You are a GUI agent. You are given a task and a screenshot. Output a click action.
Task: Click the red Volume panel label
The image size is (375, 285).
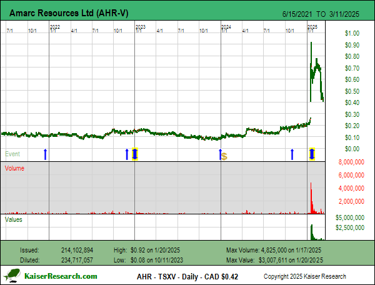coord(14,168)
